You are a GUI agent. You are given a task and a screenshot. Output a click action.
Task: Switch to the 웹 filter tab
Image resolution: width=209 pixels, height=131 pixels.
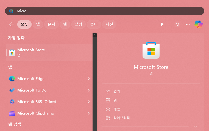click(x=65, y=24)
